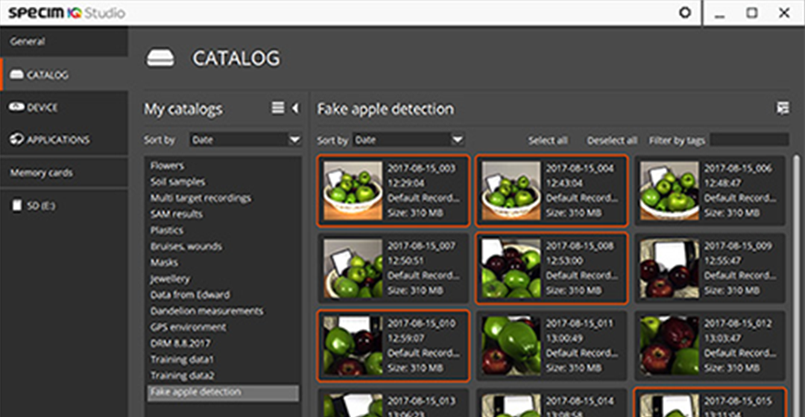Select the Fake apple detection catalog
Viewport: 805px width, 417px height.
(x=224, y=392)
